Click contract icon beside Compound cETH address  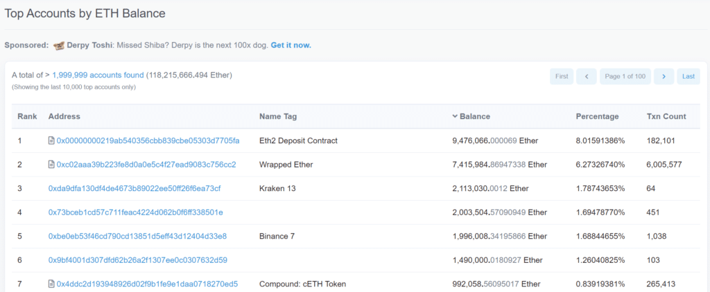pos(51,284)
